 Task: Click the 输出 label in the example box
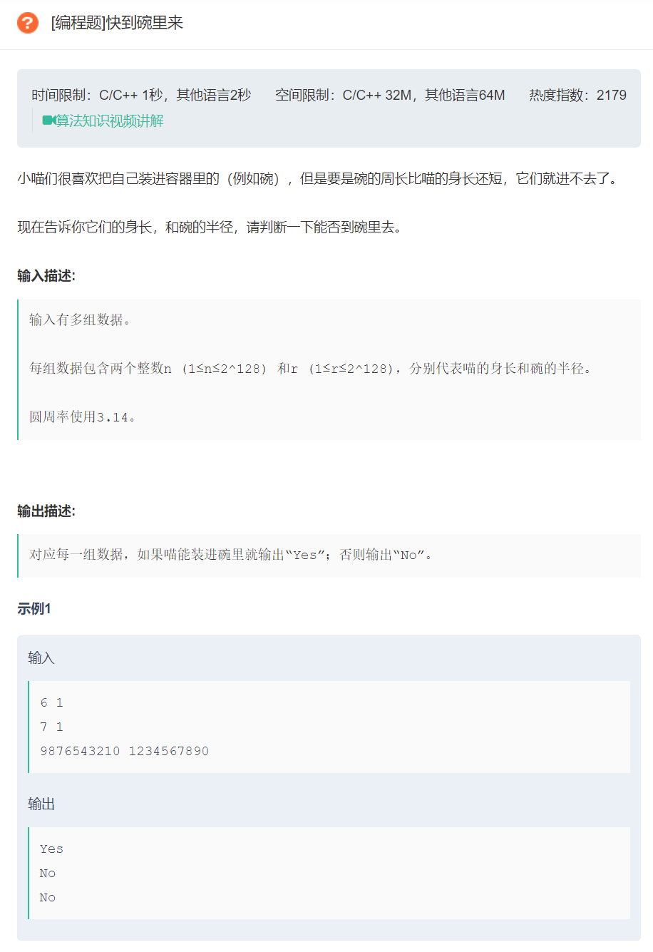click(41, 804)
